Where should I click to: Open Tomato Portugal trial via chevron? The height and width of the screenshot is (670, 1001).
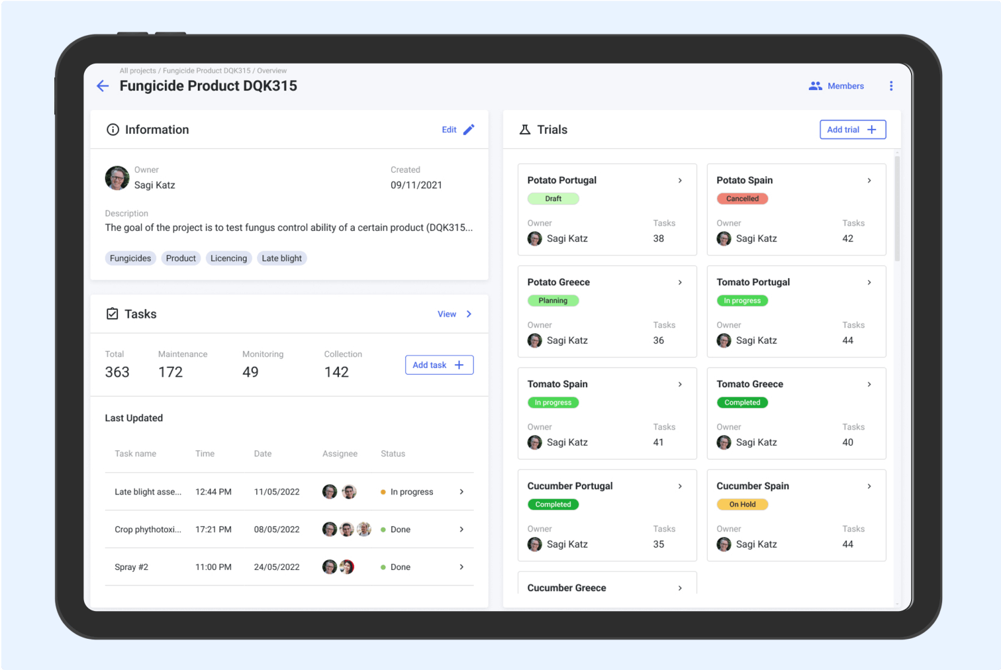click(869, 283)
